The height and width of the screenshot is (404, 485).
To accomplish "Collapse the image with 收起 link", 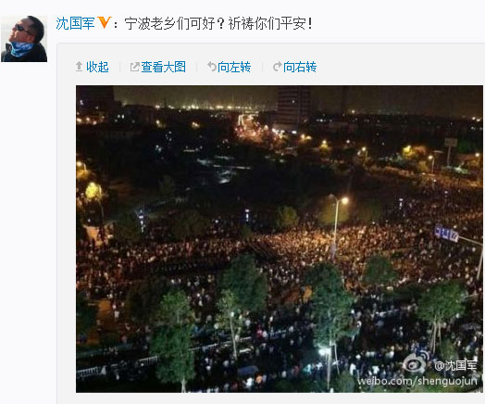I will click(97, 67).
